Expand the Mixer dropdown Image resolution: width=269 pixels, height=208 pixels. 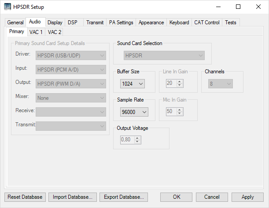tap(71, 98)
